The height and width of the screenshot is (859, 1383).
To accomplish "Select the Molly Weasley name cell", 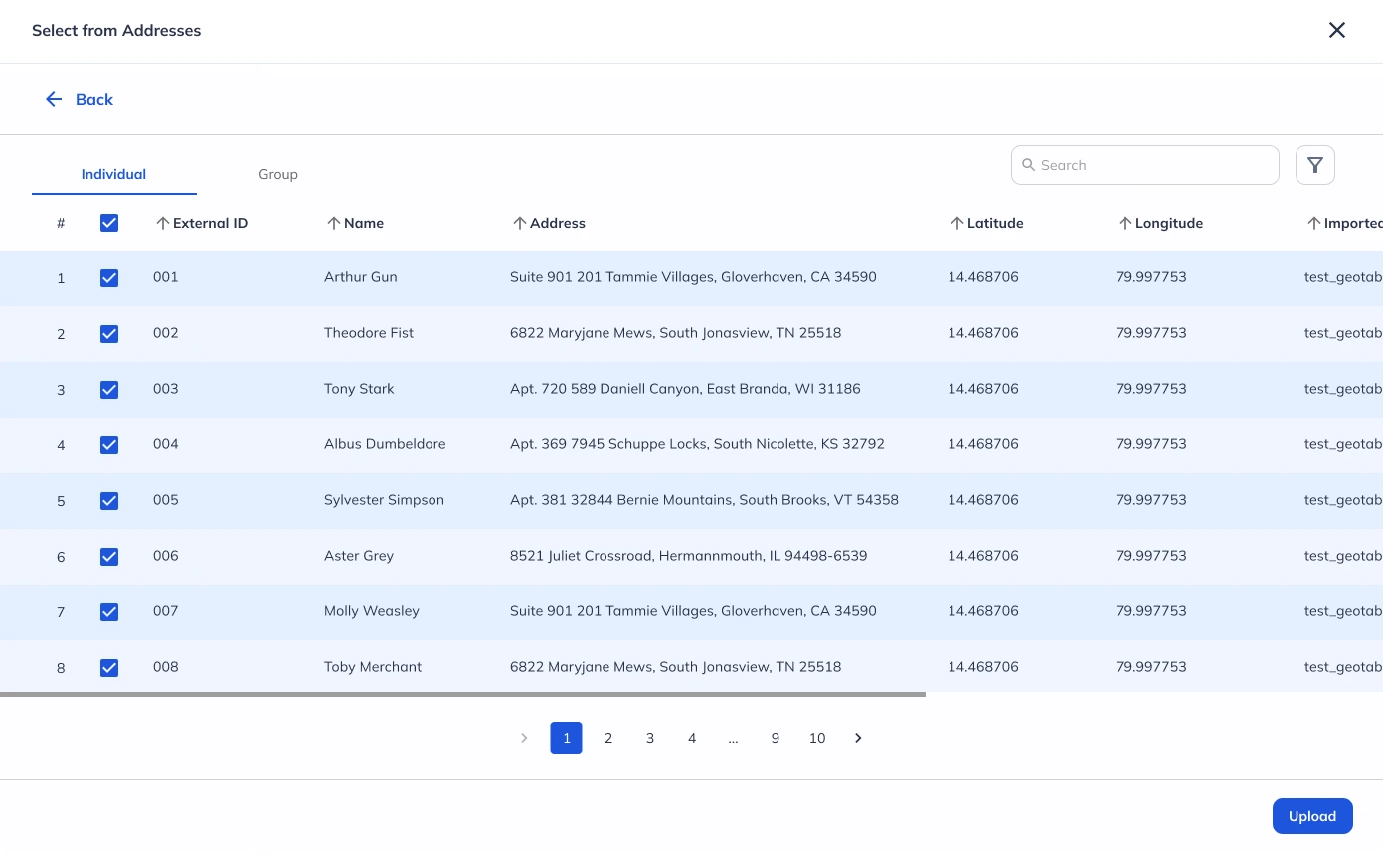I will 372,611.
